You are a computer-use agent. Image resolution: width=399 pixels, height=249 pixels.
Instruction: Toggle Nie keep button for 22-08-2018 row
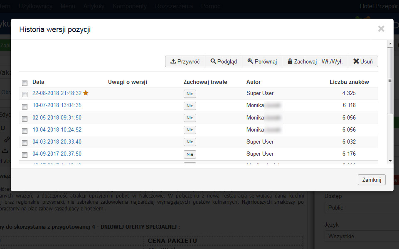(190, 94)
